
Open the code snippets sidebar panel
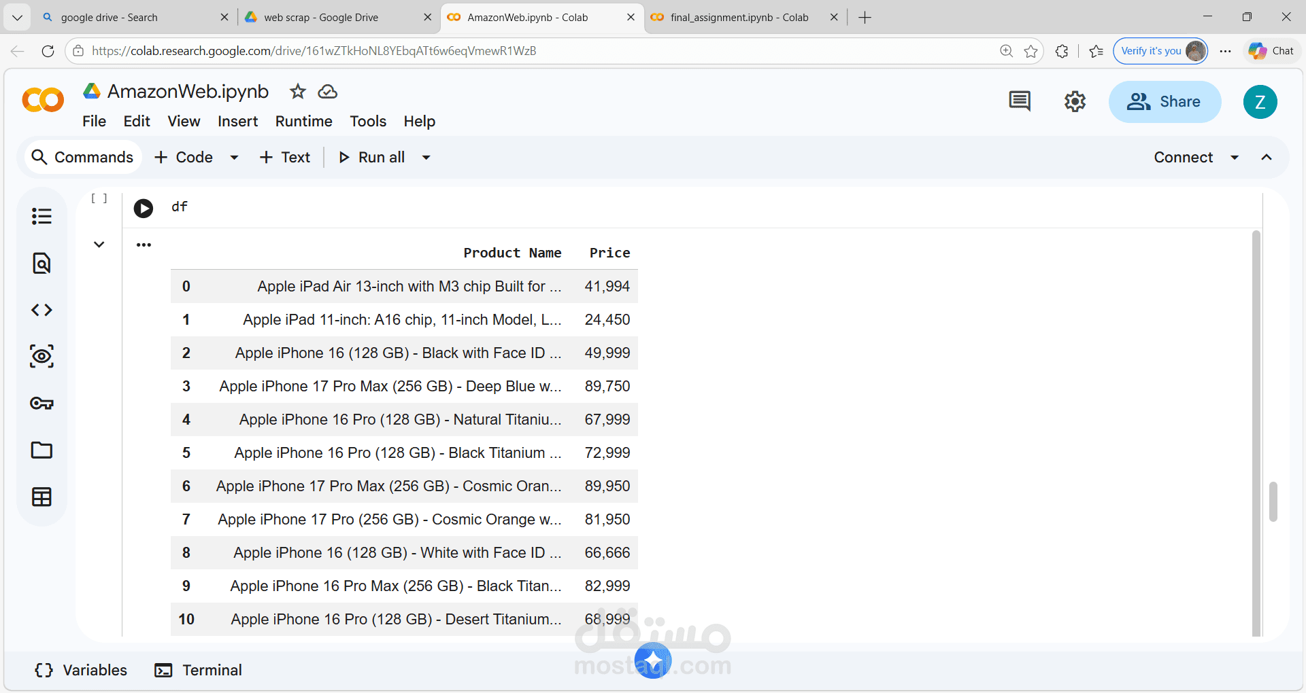[41, 310]
